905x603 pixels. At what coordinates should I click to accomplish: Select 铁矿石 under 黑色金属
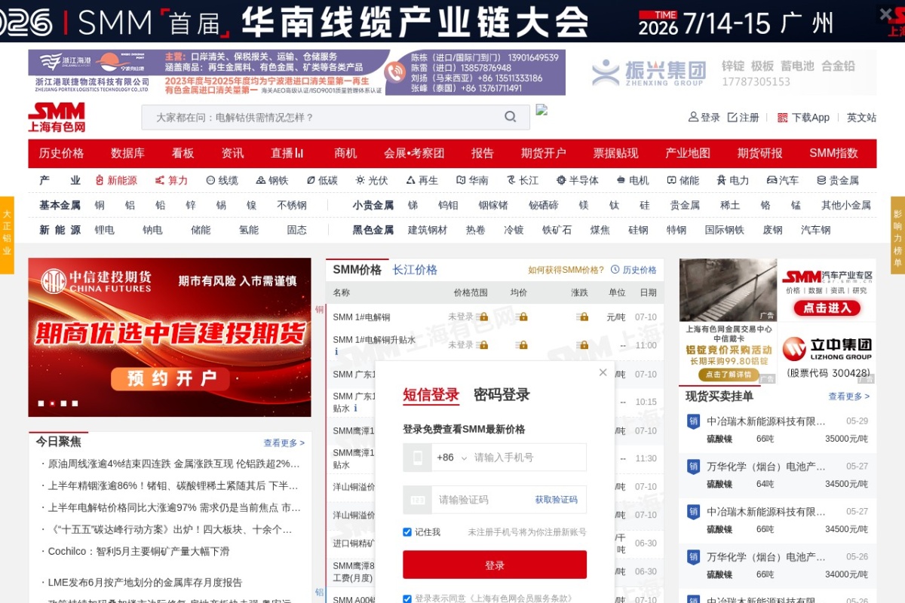pyautogui.click(x=557, y=230)
